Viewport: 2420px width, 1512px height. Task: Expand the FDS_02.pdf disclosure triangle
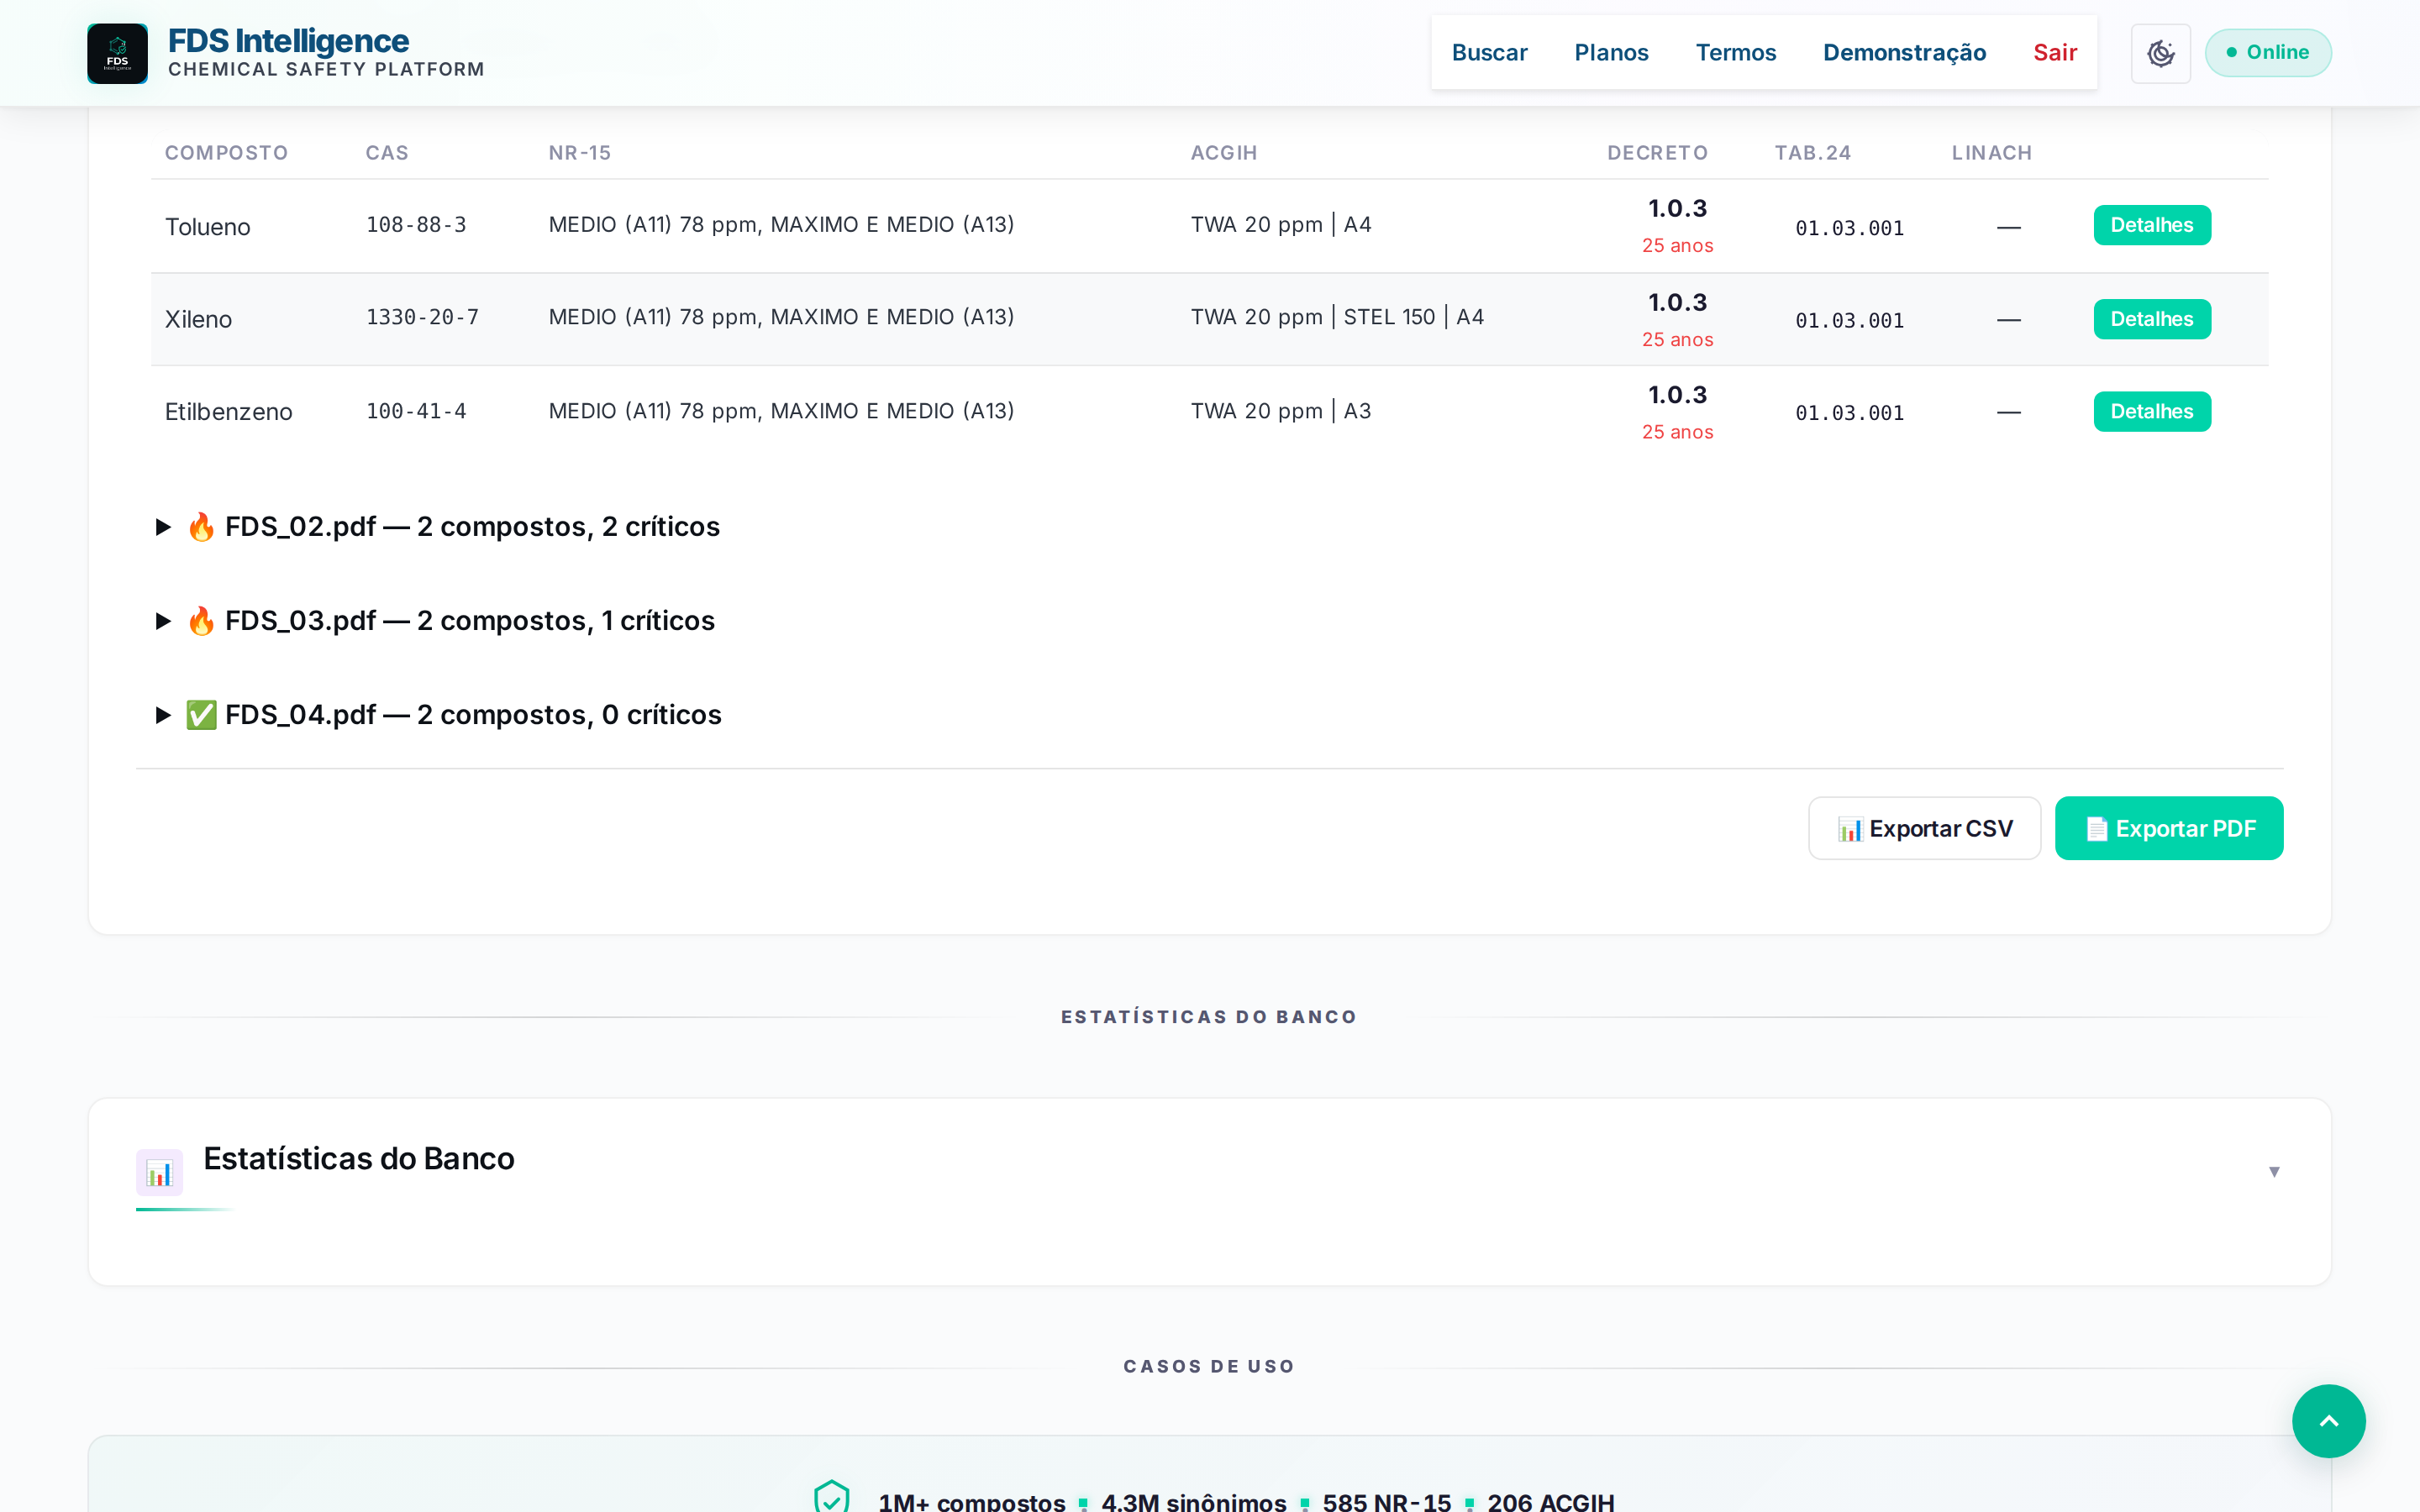tap(163, 527)
